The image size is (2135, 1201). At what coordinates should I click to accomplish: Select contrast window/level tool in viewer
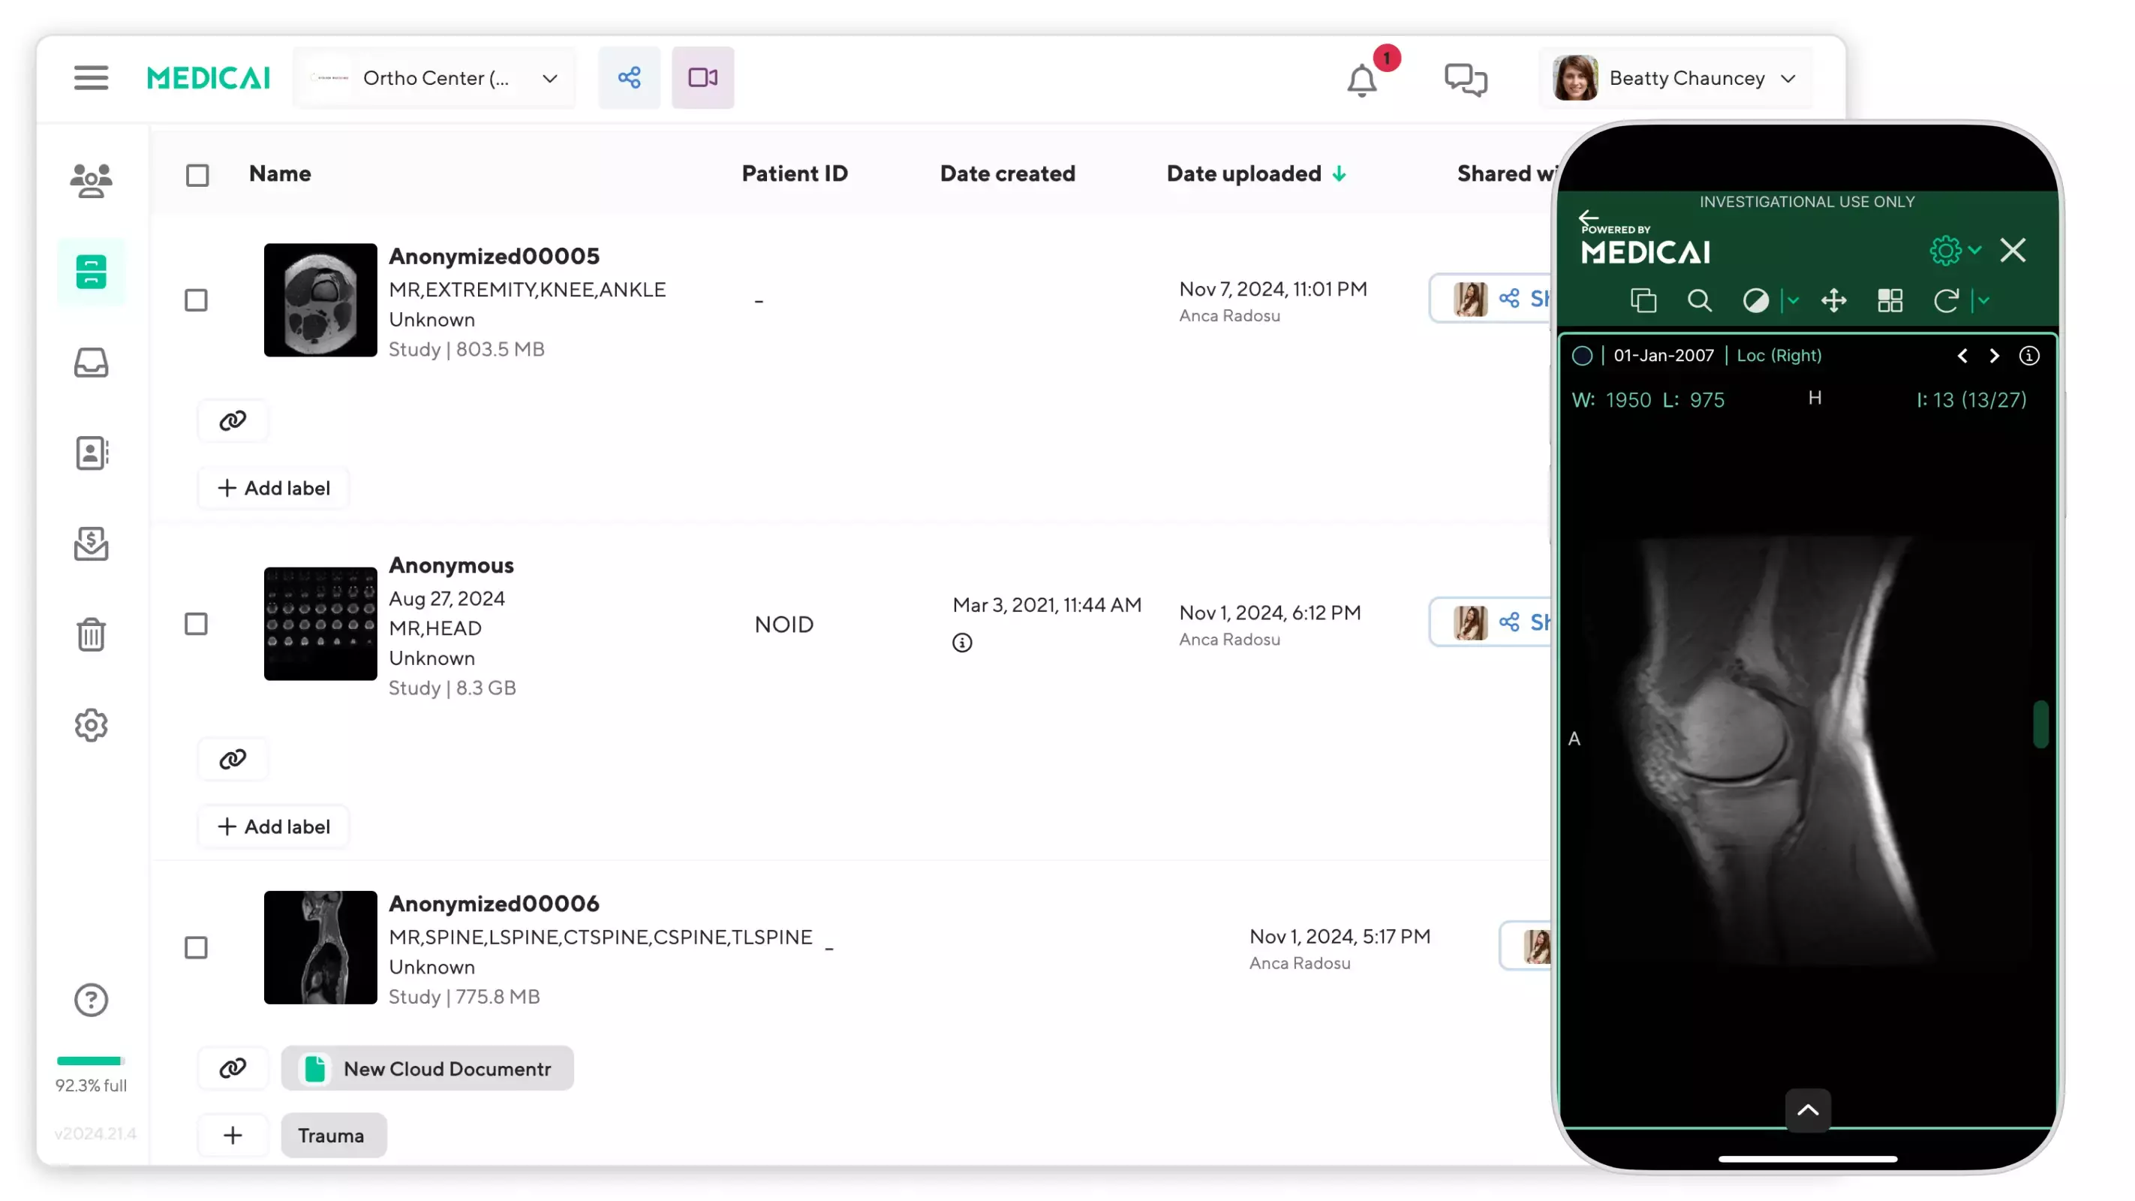coord(1755,301)
